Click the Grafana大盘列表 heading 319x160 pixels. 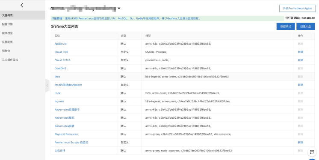click(64, 26)
